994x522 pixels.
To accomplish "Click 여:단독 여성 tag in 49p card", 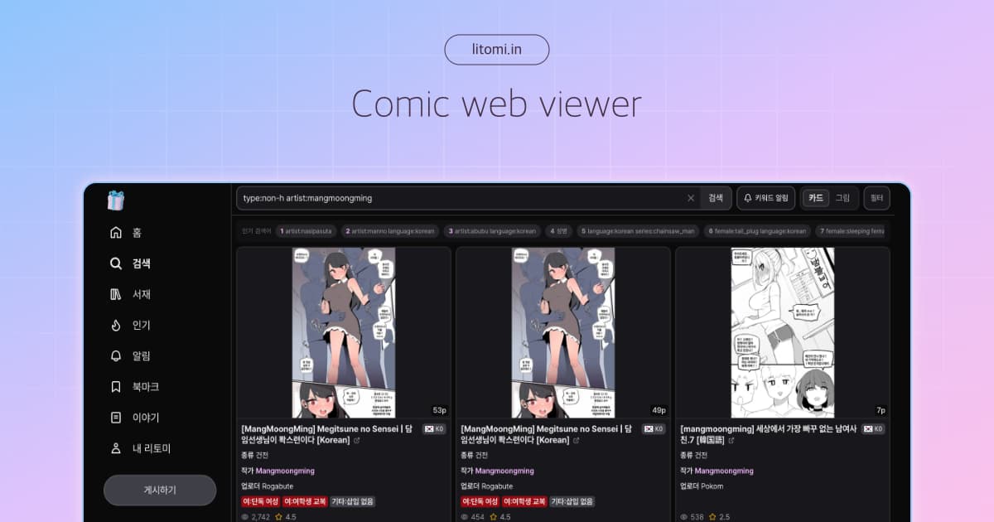I will (x=480, y=501).
